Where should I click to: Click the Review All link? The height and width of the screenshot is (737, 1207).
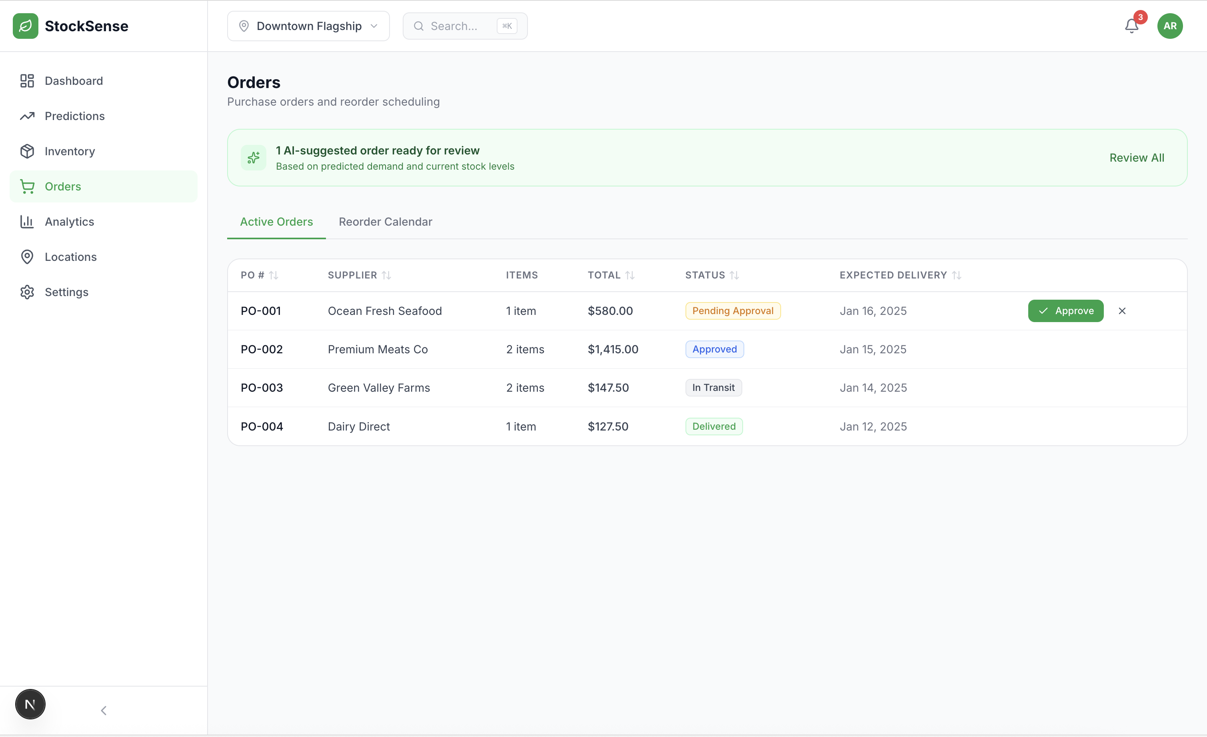tap(1137, 158)
